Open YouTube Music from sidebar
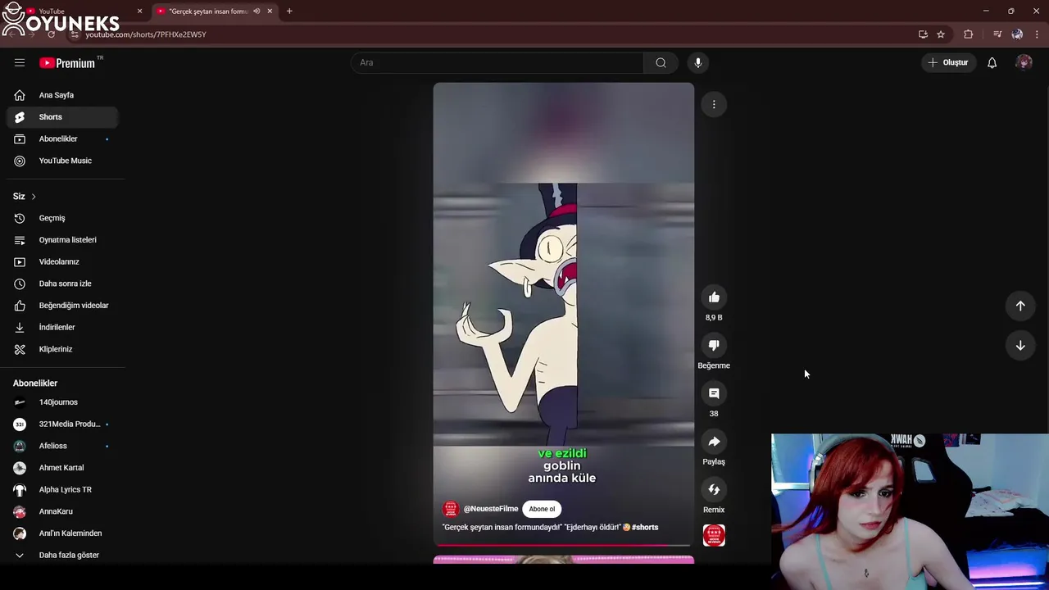 [x=62, y=161]
